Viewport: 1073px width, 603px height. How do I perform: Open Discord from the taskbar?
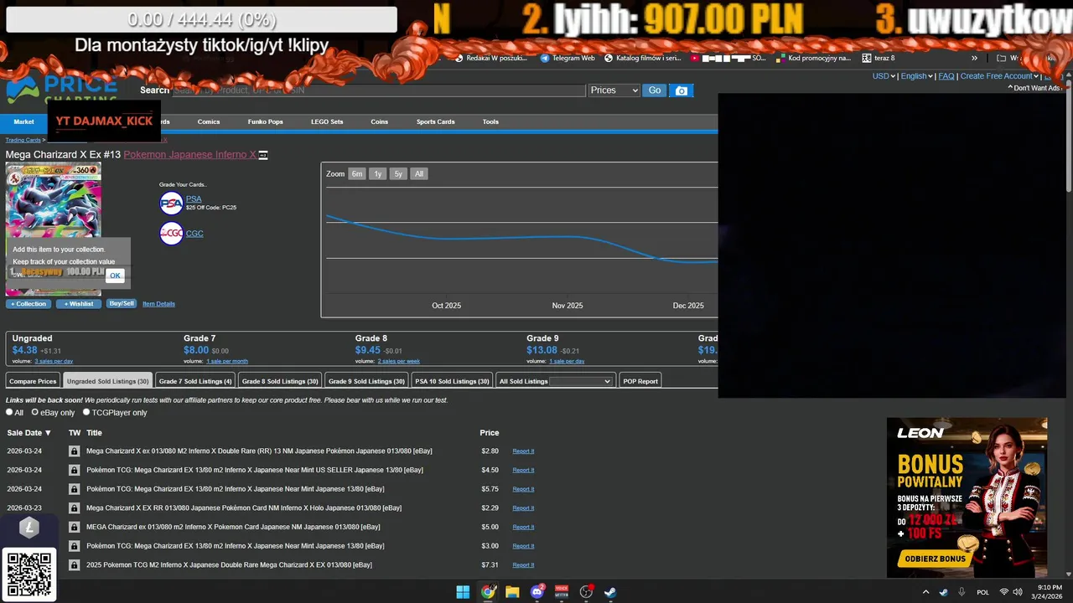coord(537,592)
